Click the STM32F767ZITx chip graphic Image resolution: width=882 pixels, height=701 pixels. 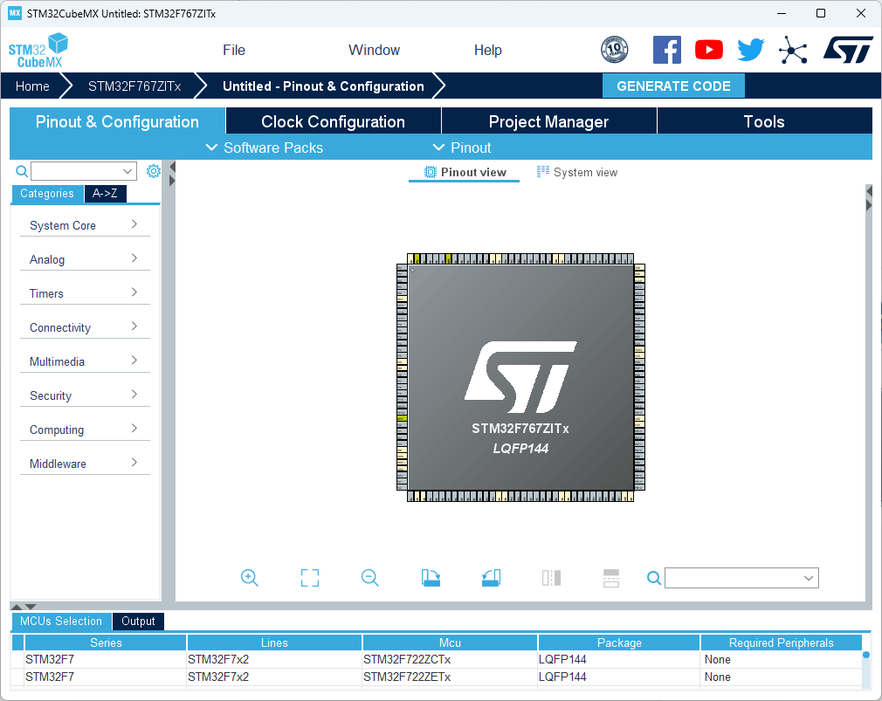tap(520, 377)
